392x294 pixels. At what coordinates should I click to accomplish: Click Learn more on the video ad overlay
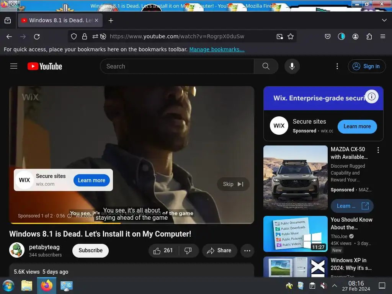click(x=91, y=180)
